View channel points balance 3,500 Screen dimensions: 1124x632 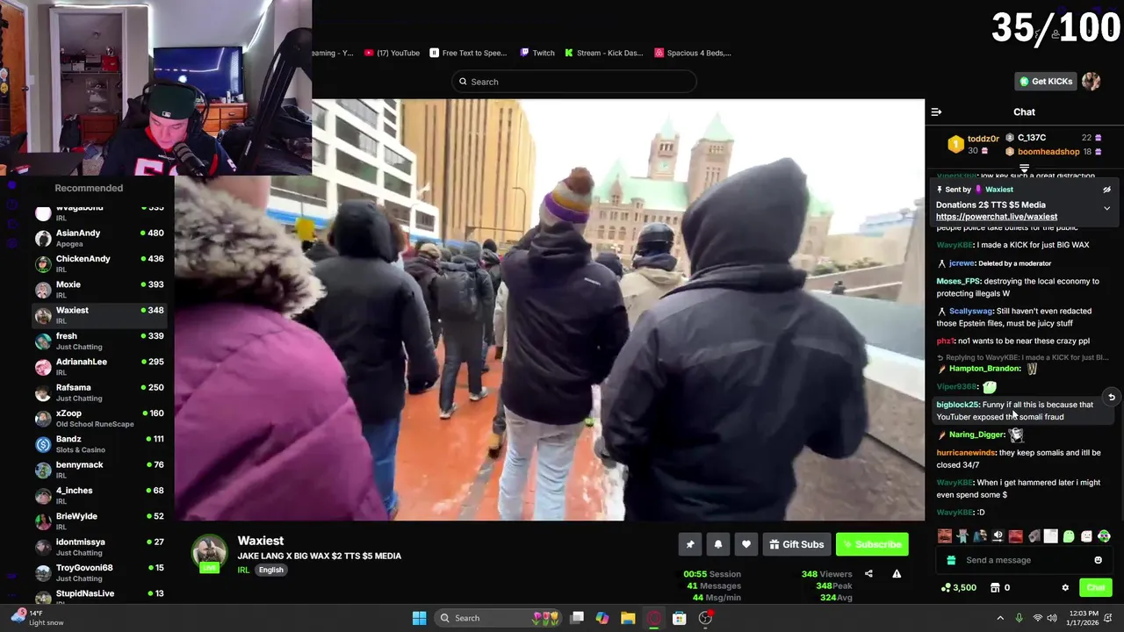point(958,588)
